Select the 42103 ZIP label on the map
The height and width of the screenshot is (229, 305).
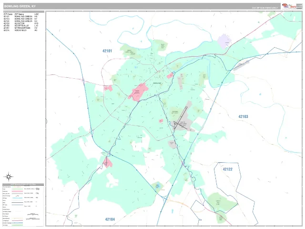[244, 116]
